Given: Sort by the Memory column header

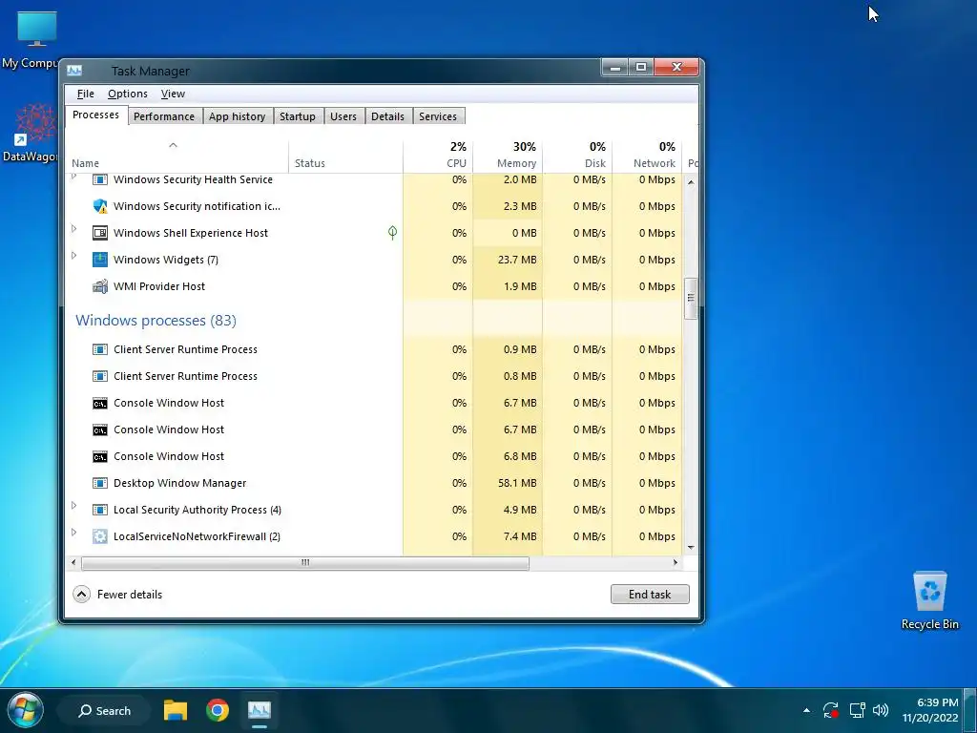Looking at the screenshot, I should tap(508, 156).
